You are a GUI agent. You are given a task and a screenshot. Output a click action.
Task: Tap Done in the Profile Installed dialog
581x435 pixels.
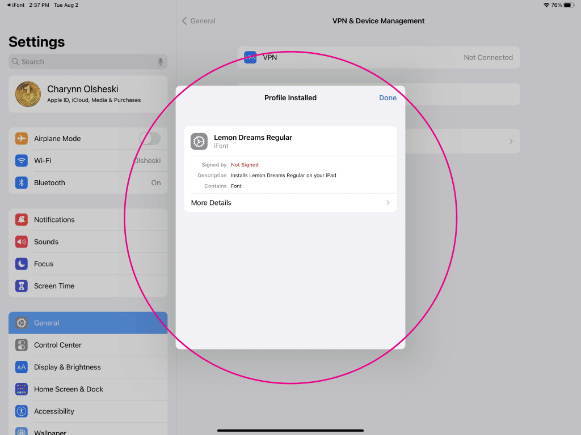click(388, 97)
